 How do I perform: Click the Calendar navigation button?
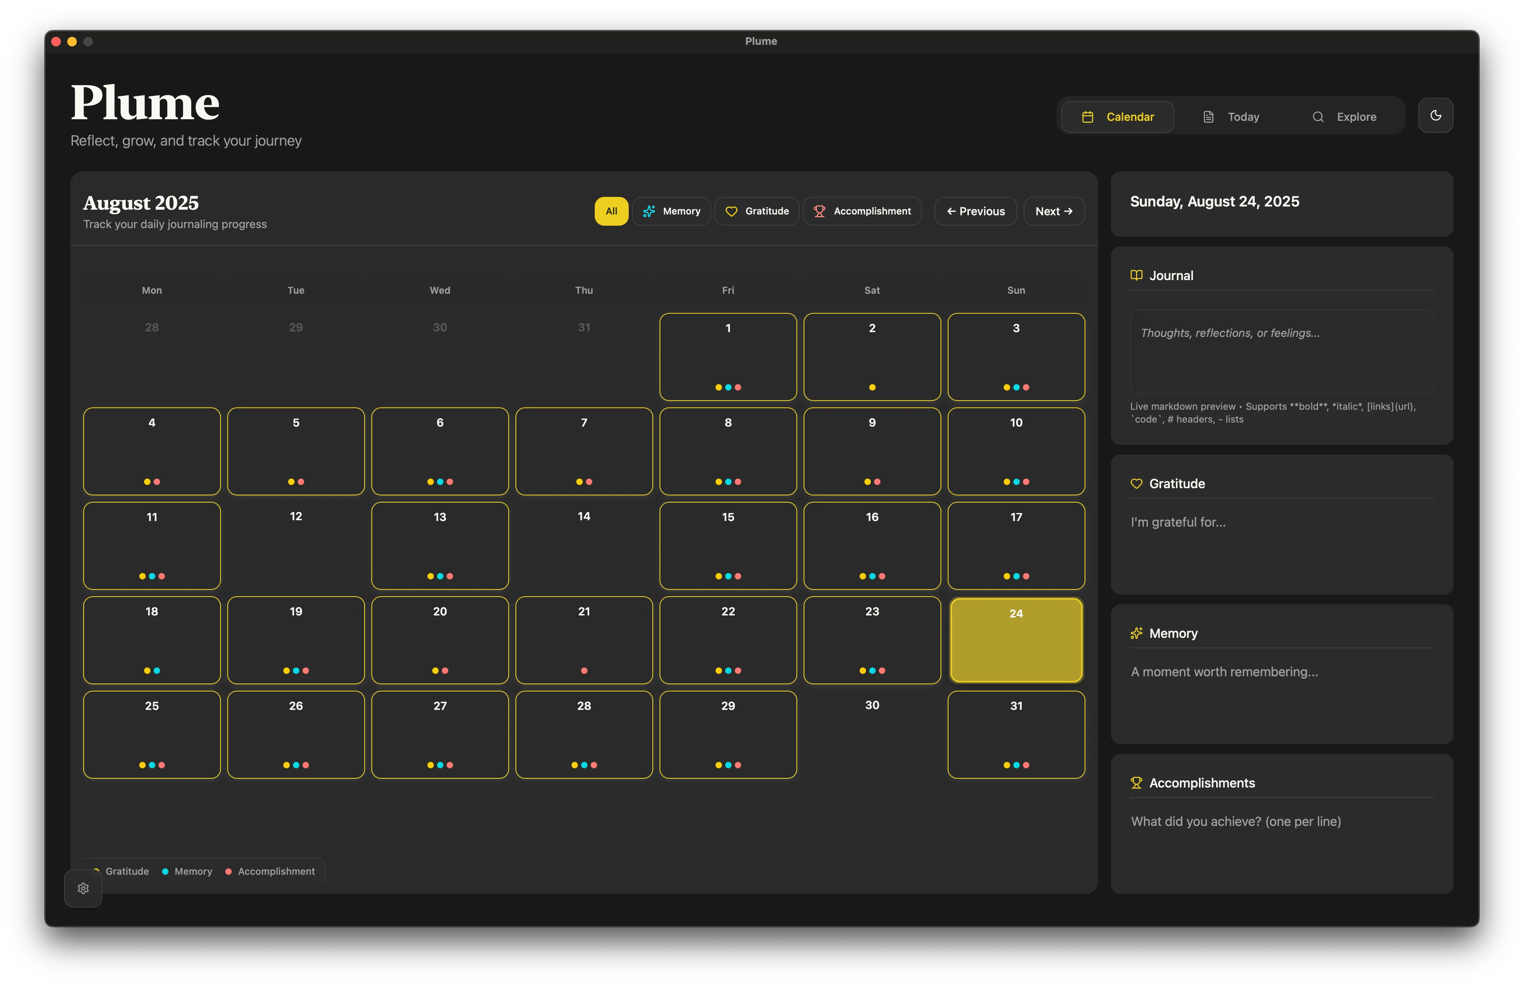(x=1117, y=116)
